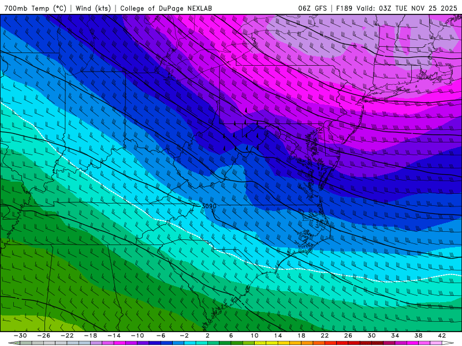Select the −30 color bar label
The image size is (462, 346).
pyautogui.click(x=20, y=336)
